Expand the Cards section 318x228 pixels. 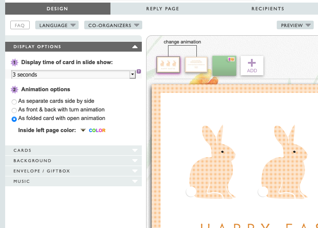(x=73, y=151)
